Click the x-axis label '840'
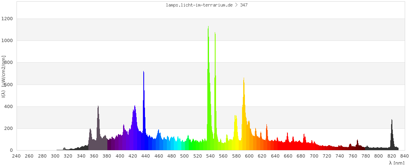This screenshot has width=413, height=165. (404, 156)
